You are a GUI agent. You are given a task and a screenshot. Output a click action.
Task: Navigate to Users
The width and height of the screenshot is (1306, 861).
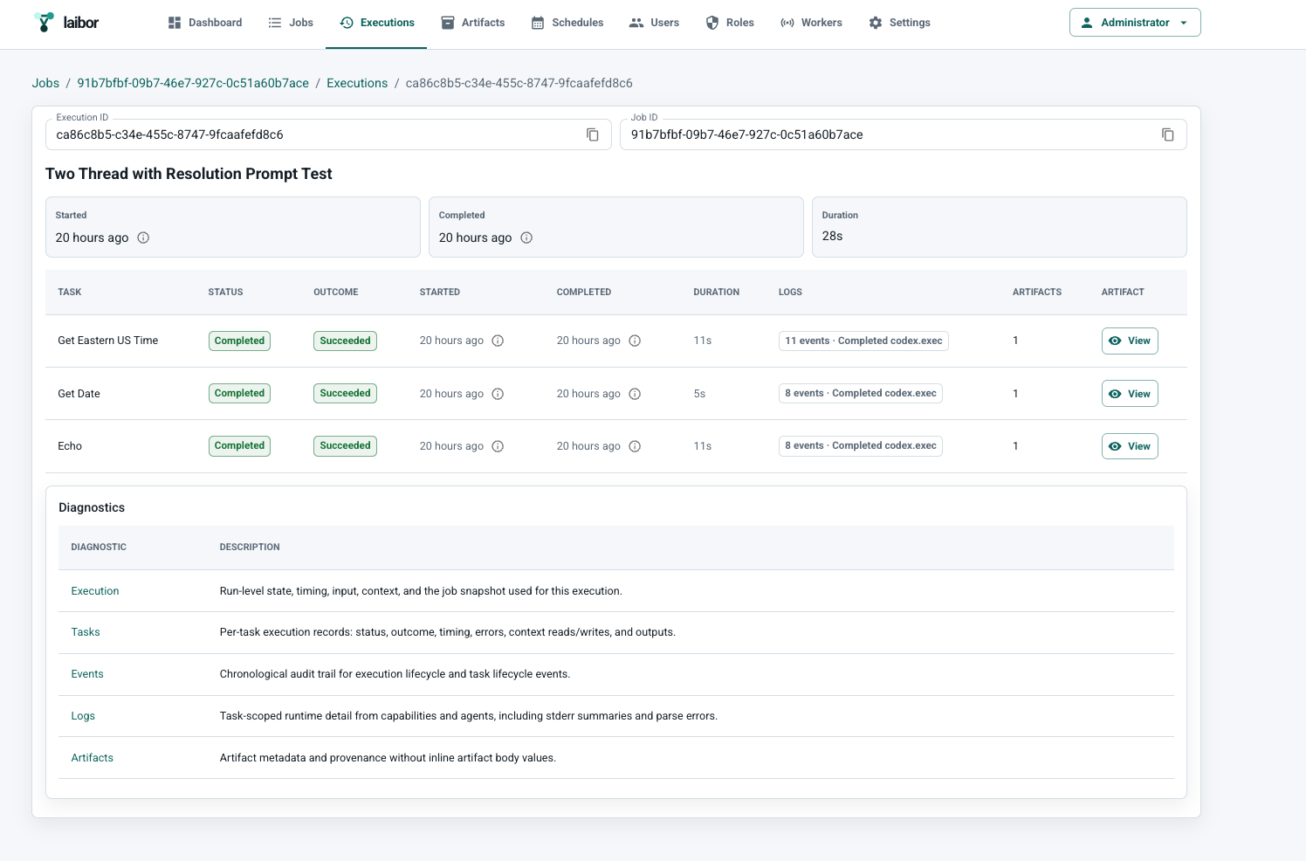tap(654, 23)
